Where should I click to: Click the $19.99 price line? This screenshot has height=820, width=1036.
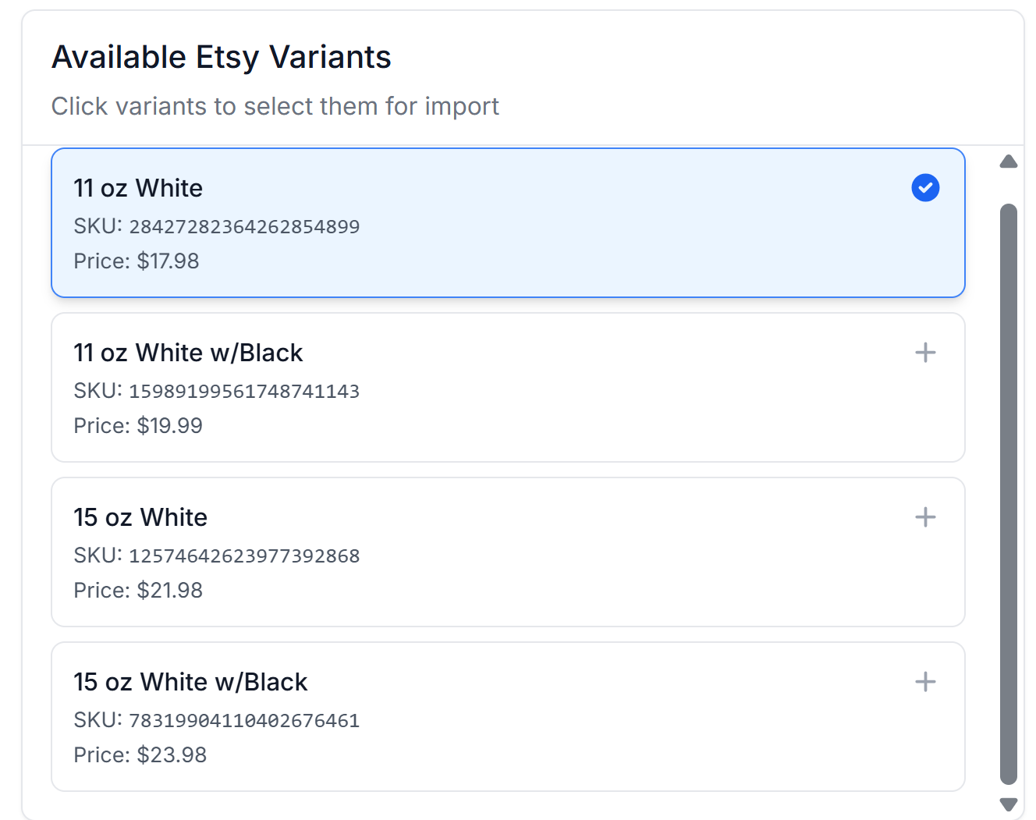(138, 426)
